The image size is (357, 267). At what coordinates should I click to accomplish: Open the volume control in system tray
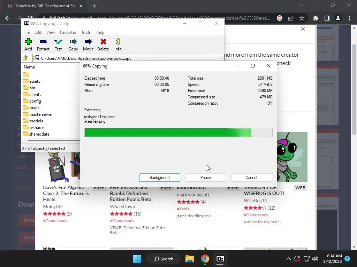click(315, 259)
